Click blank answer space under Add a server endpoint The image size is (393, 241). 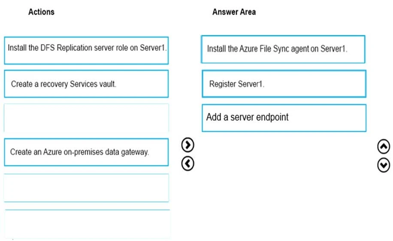284,171
